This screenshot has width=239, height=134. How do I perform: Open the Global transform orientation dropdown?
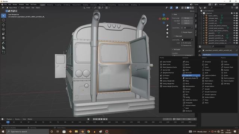(x=88, y=7)
